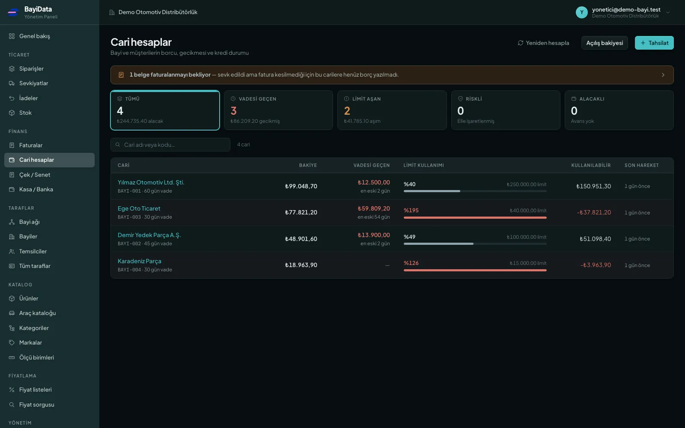Click the BayiData logo icon
This screenshot has height=428, width=685.
tap(13, 12)
